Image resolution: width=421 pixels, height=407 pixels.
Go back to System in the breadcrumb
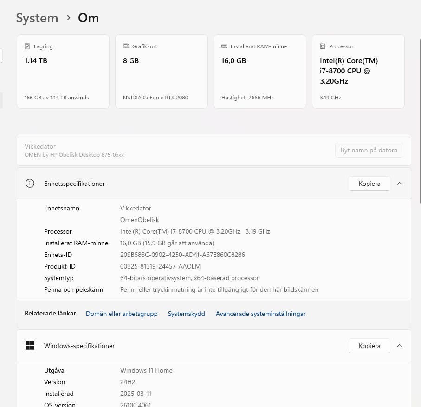pos(37,18)
